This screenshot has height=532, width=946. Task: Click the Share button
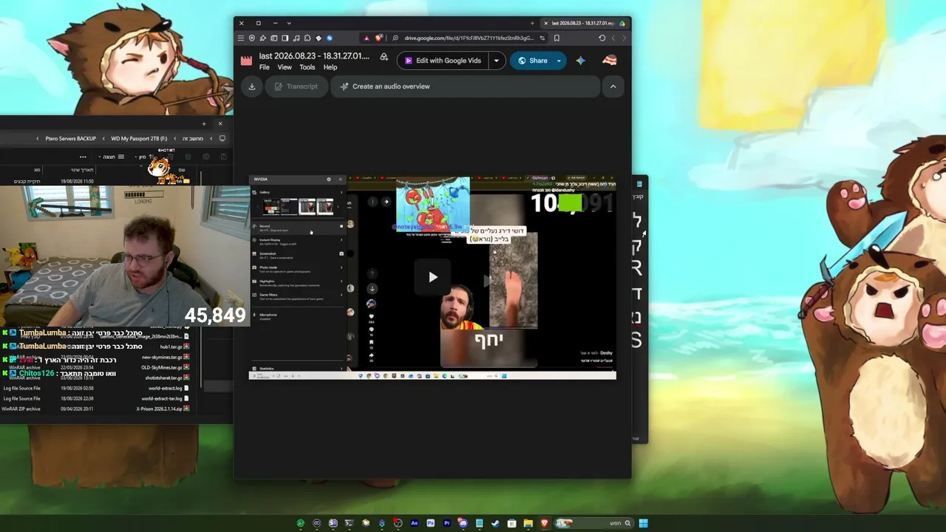[532, 61]
